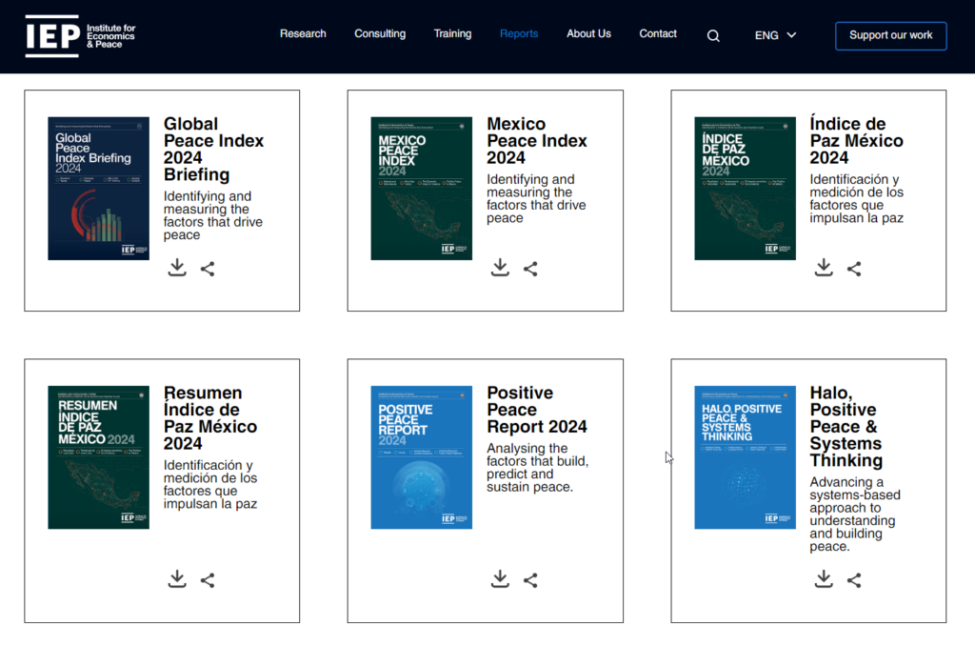This screenshot has height=646, width=975.
Task: Go to IEP home via logo
Action: point(80,36)
